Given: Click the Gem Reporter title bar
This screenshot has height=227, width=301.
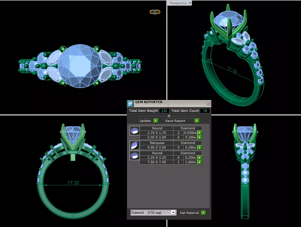Looking at the screenshot, I should [169, 103].
